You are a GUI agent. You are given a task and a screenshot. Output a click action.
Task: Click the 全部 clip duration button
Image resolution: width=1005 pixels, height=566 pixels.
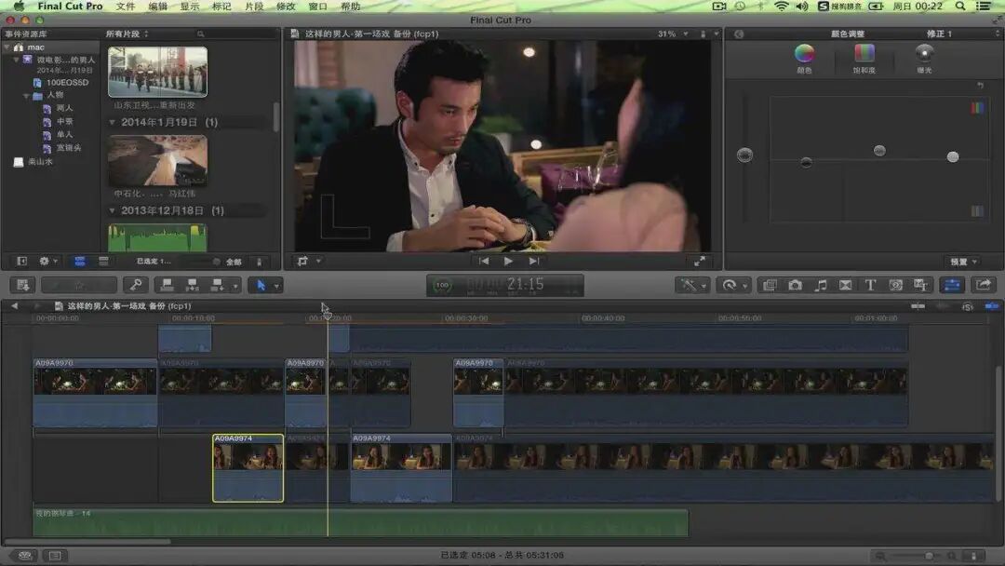(x=234, y=262)
